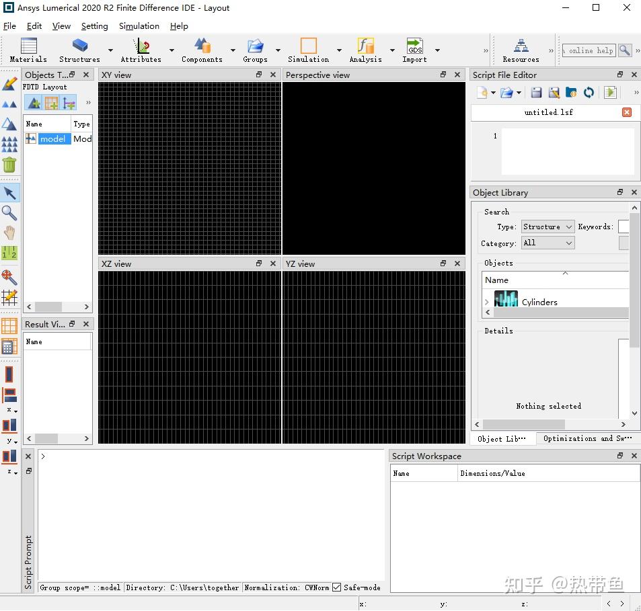Screen dimensions: 641x611
Task: Open the Analysis toolbar icon
Action: 365,46
